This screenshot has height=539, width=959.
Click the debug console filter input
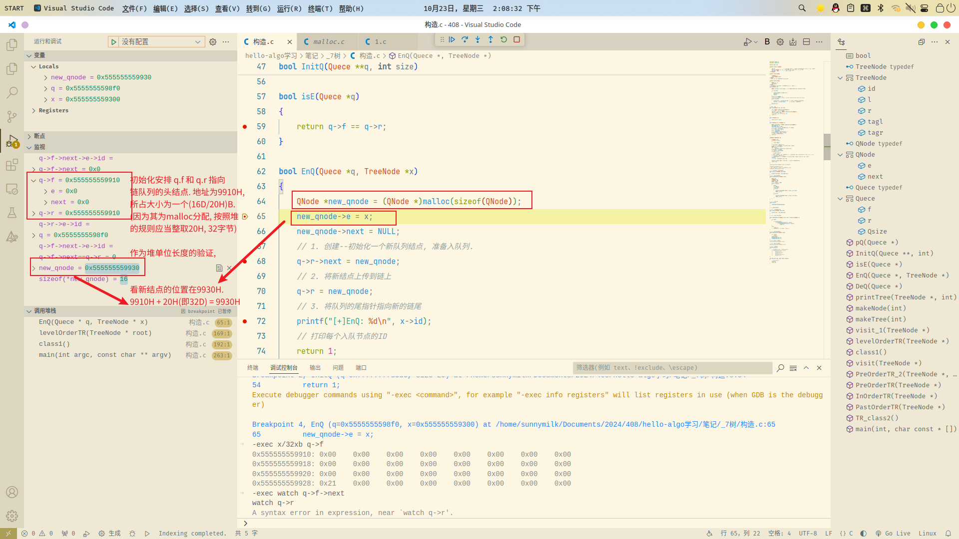tap(672, 368)
